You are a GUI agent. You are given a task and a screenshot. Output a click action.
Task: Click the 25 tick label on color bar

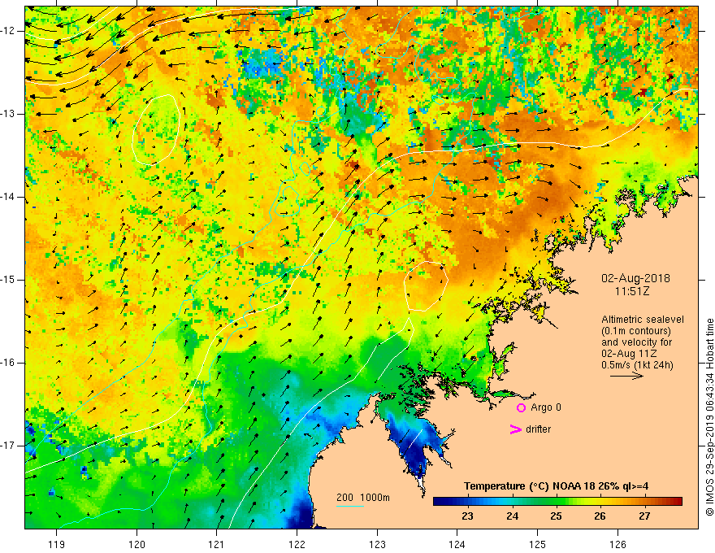click(x=556, y=516)
